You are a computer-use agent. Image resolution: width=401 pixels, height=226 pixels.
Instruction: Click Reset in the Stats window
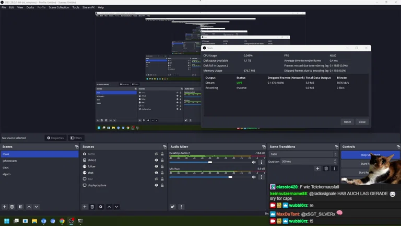[x=347, y=122]
